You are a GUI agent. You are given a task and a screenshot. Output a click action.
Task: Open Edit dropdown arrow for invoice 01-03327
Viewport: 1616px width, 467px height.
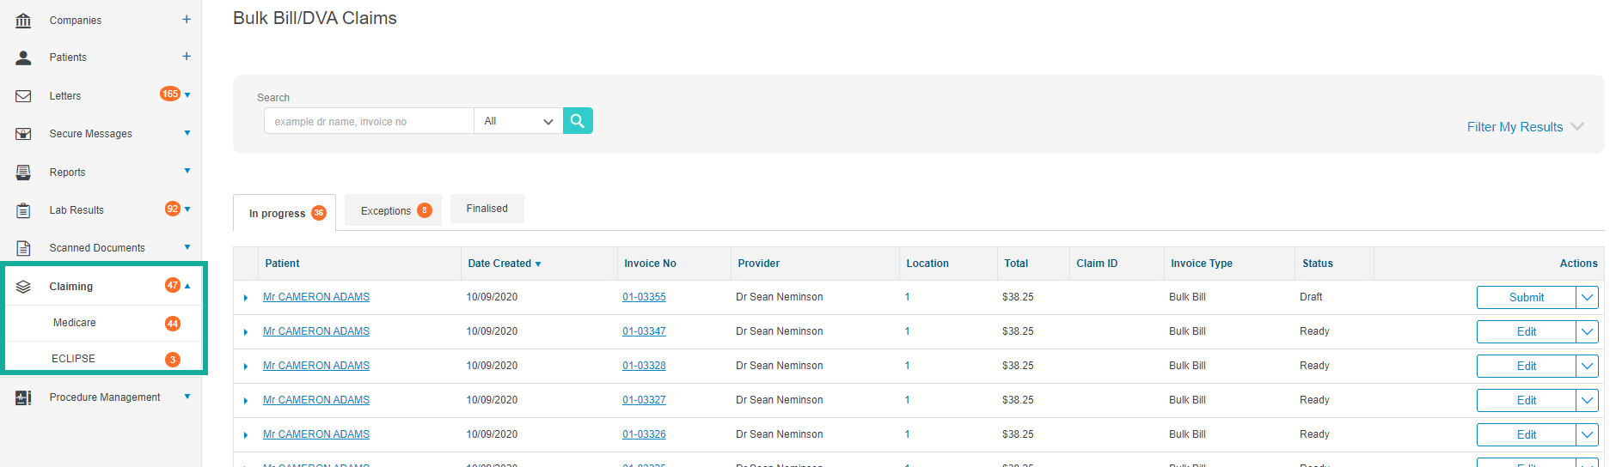[x=1587, y=400]
